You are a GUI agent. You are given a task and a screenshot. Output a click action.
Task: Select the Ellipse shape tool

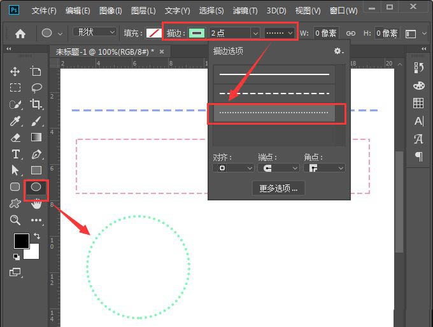point(36,187)
